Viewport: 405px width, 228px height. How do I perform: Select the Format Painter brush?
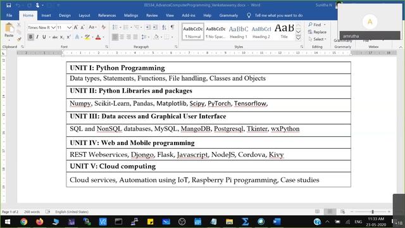point(19,39)
